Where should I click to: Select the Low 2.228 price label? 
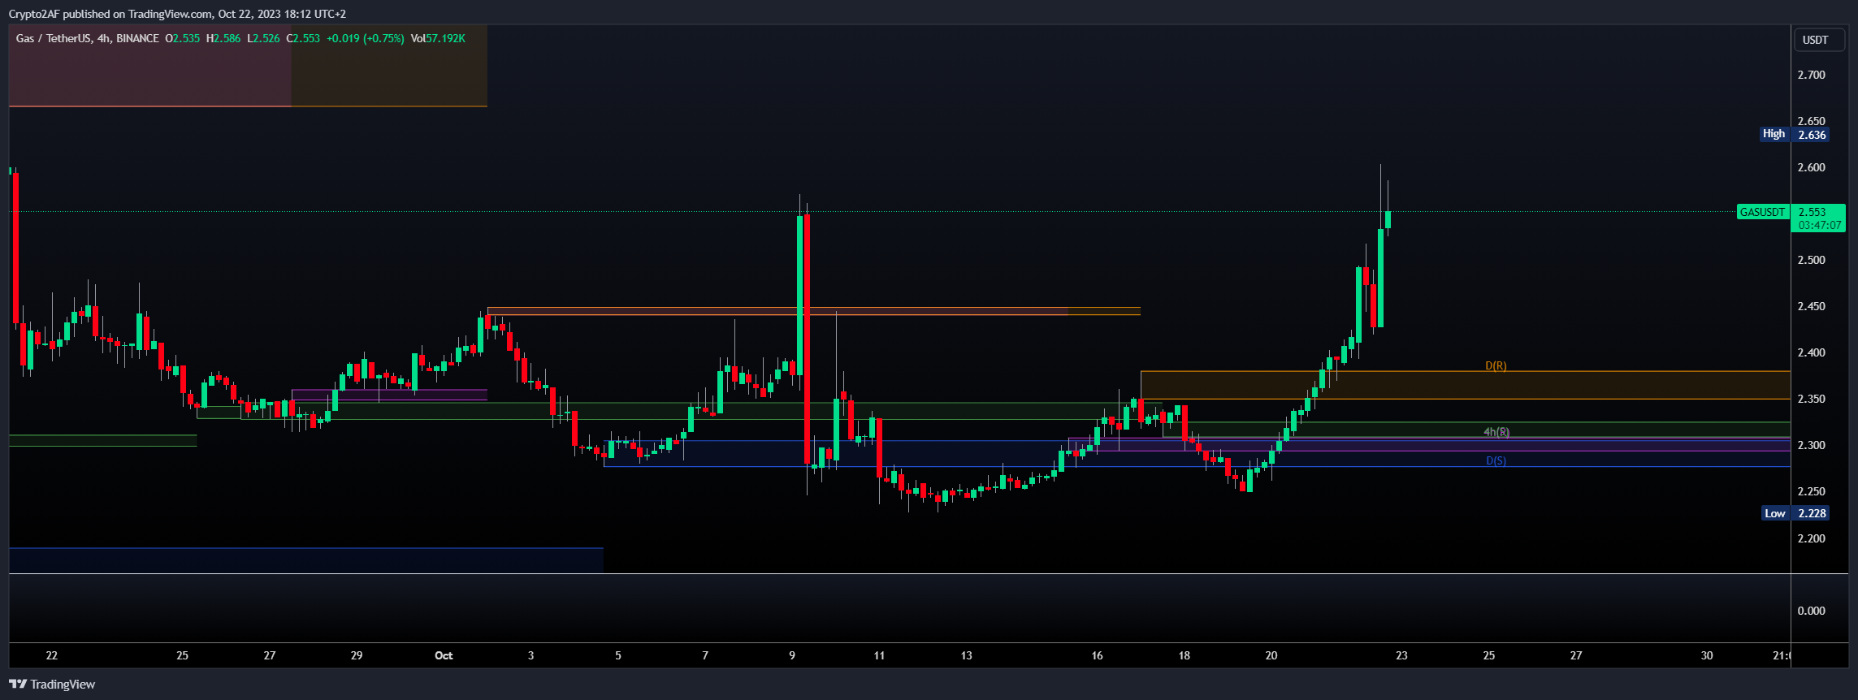pos(1795,513)
